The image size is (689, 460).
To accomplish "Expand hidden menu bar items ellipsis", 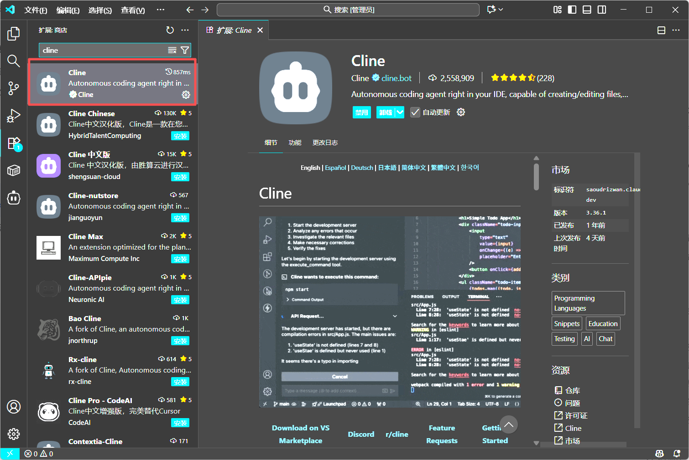I will [x=160, y=10].
